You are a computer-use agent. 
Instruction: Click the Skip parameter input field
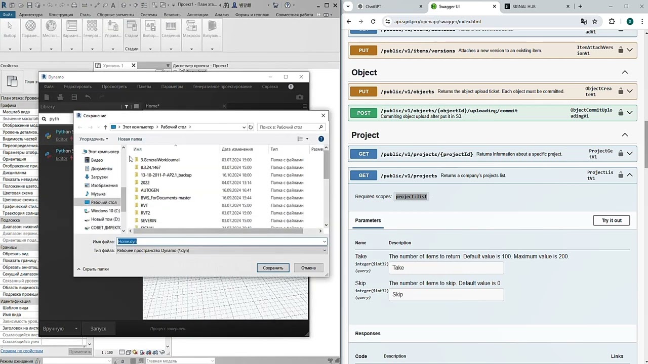pyautogui.click(x=446, y=295)
